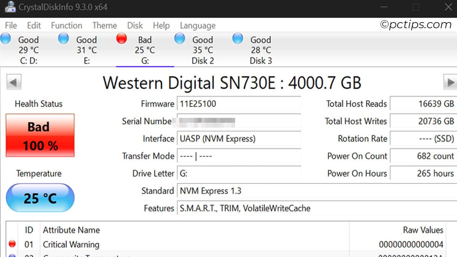
Task: Select the Disk 2 health indicator circle
Action: [x=179, y=38]
